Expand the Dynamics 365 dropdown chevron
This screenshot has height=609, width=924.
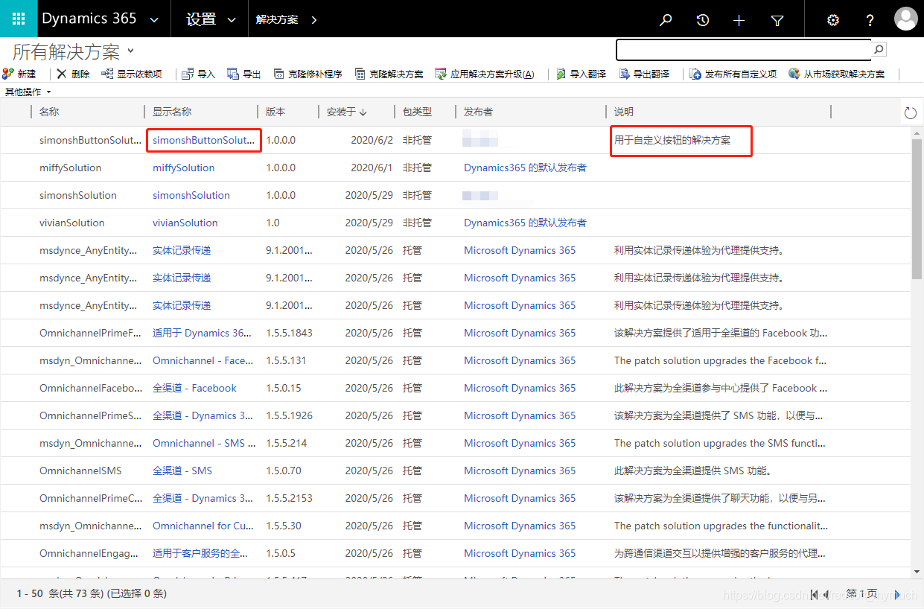154,20
